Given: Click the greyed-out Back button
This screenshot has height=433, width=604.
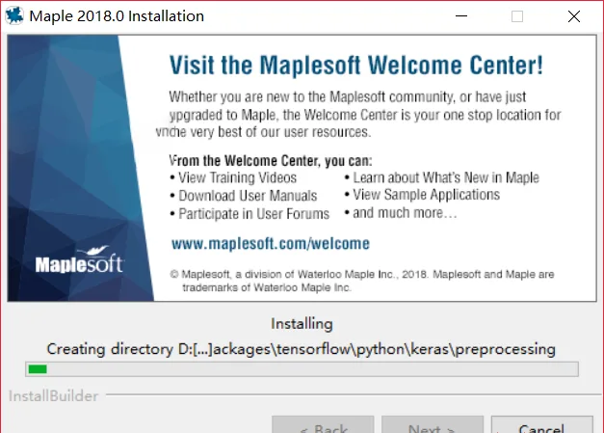Looking at the screenshot, I should tap(323, 424).
